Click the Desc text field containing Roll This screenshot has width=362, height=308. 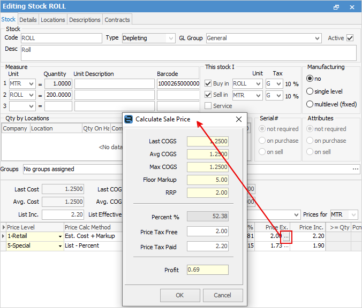[x=187, y=52]
